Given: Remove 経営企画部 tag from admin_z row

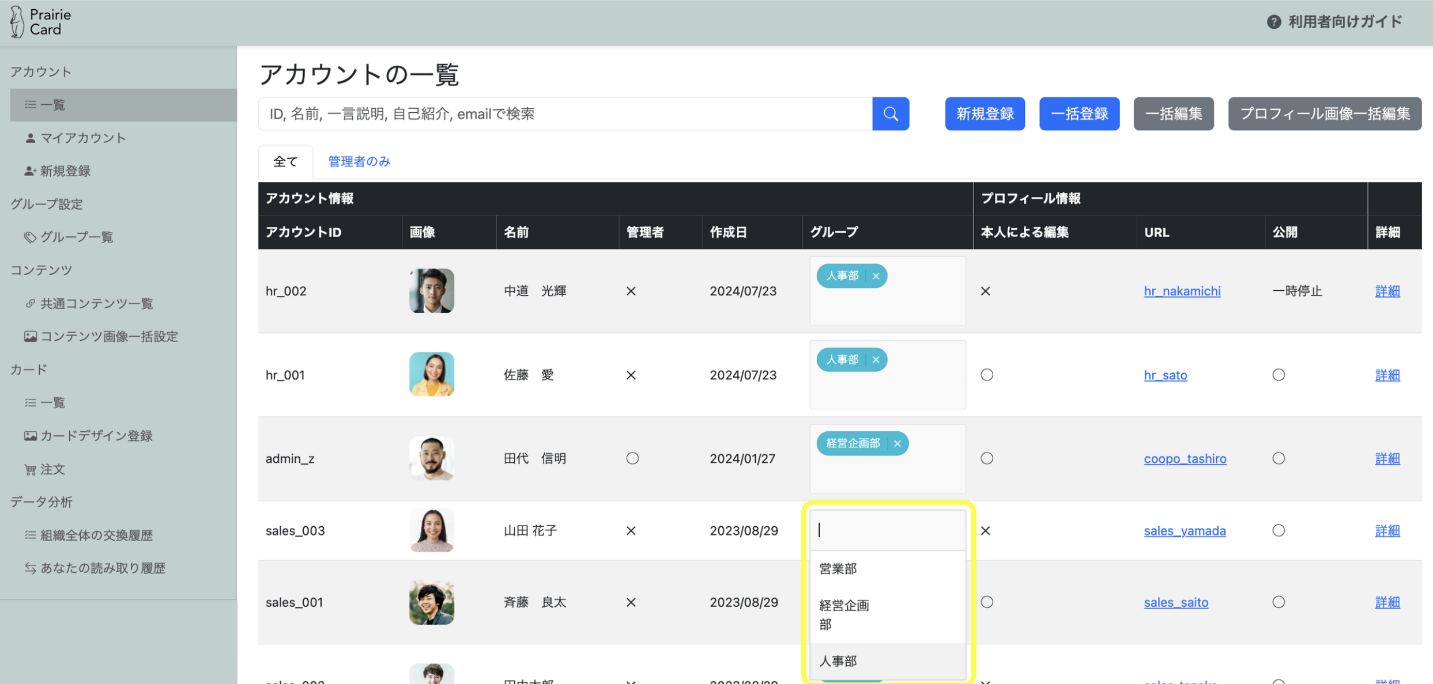Looking at the screenshot, I should coord(897,444).
